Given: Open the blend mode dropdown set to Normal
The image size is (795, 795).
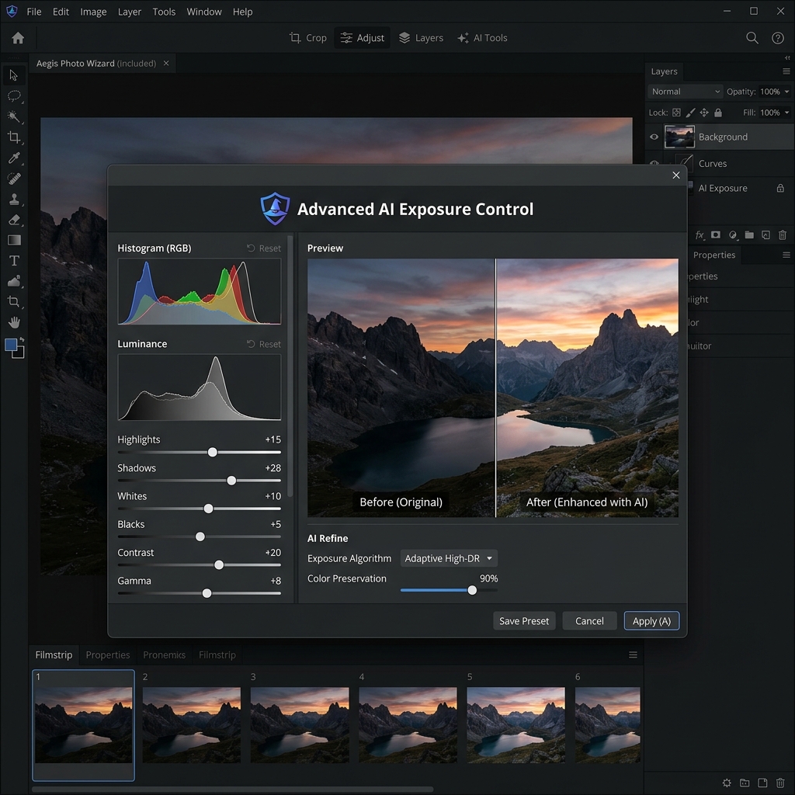Looking at the screenshot, I should [683, 91].
